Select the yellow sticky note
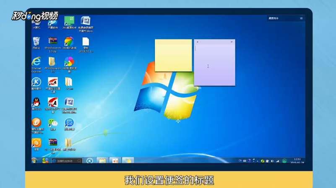The image size is (336, 188). tap(173, 55)
